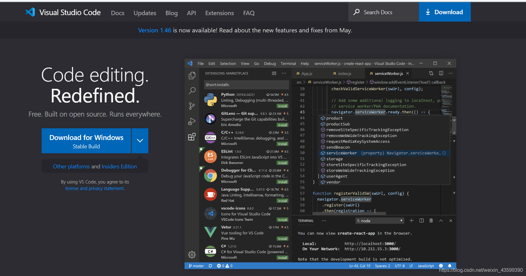Open Source Control icon in activity bar
This screenshot has height=276, width=526.
pyautogui.click(x=192, y=106)
